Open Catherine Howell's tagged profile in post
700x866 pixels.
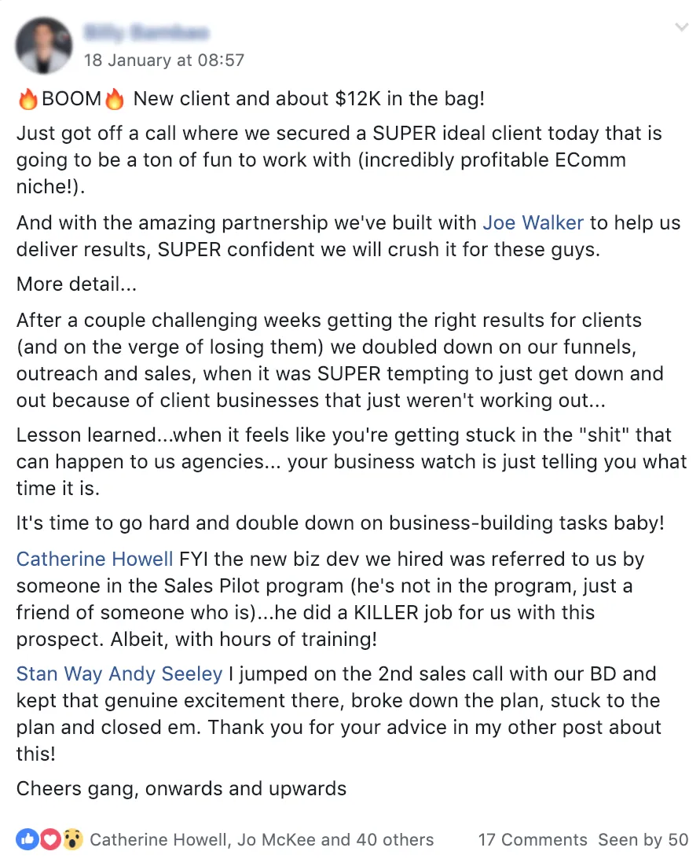pyautogui.click(x=94, y=559)
